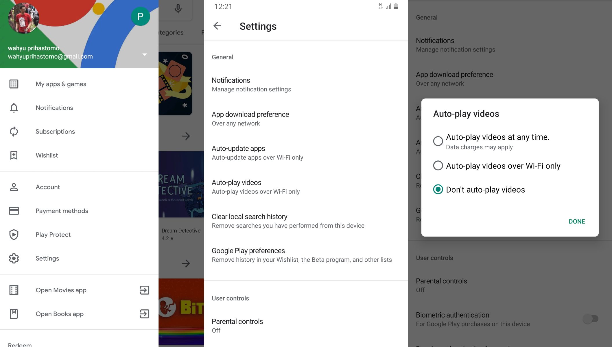Go back using the Settings arrow
Viewport: 612px width, 347px height.
(x=217, y=26)
